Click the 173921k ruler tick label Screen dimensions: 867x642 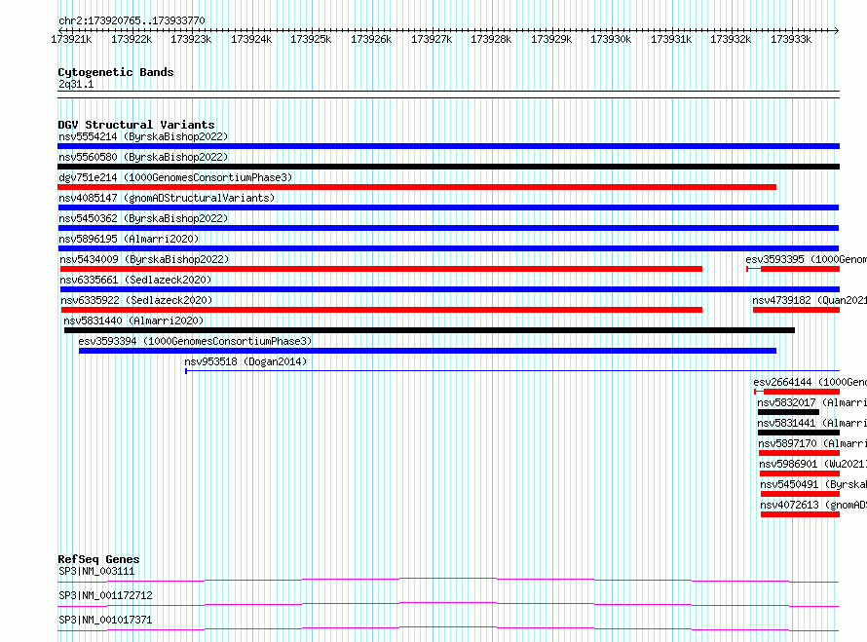(x=71, y=39)
